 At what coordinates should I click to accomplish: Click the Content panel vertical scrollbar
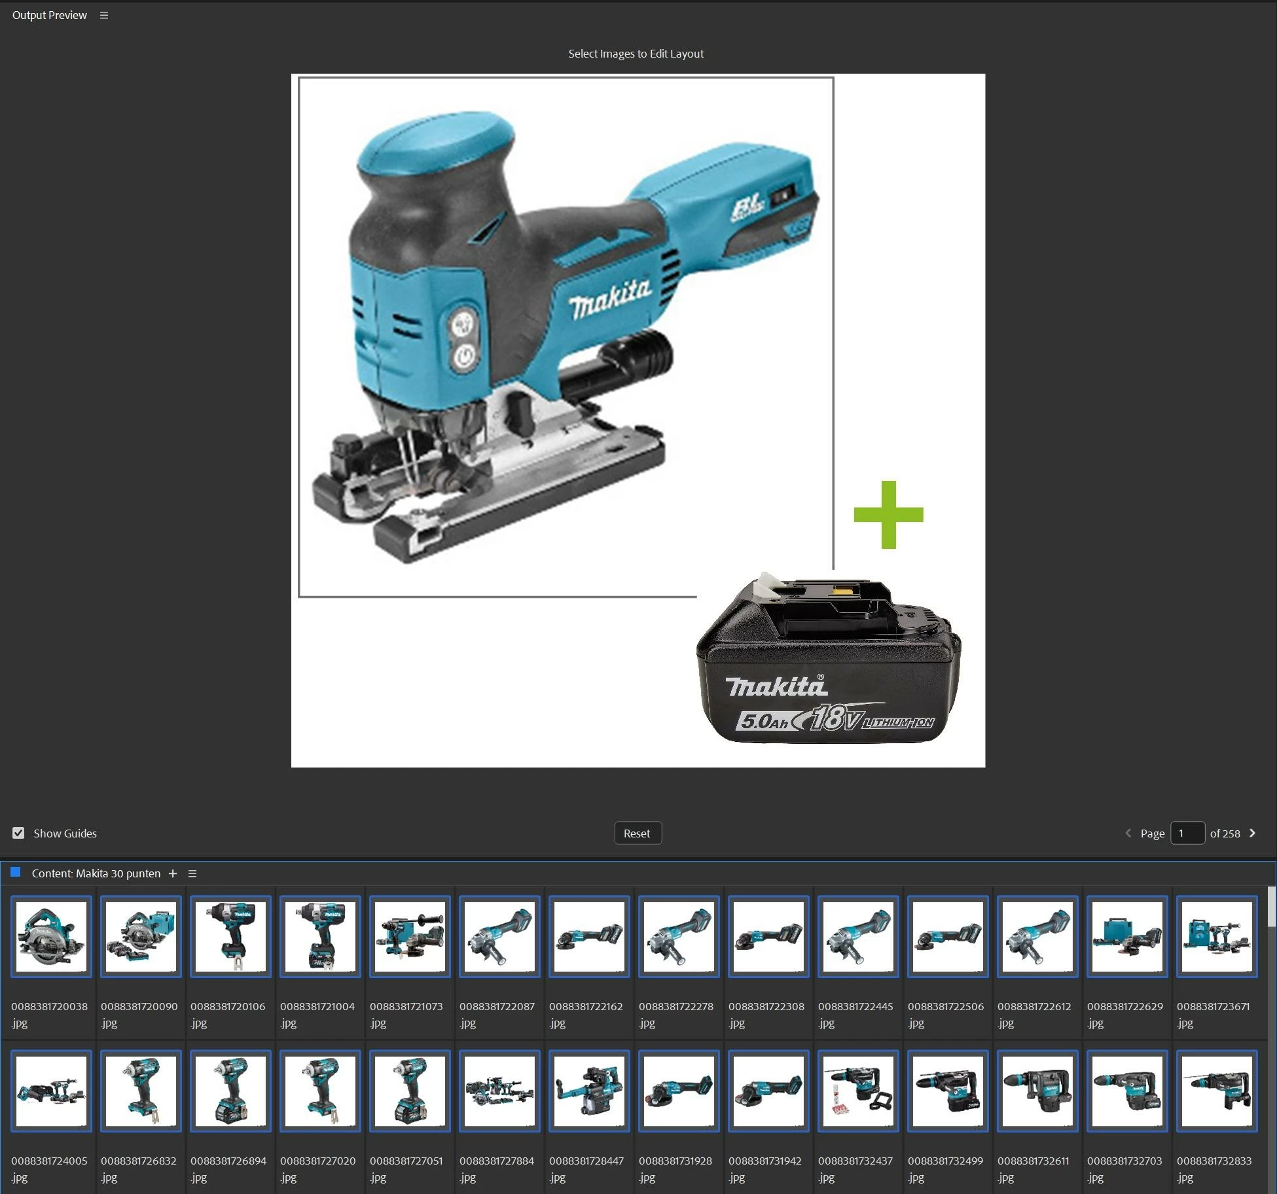[1270, 907]
